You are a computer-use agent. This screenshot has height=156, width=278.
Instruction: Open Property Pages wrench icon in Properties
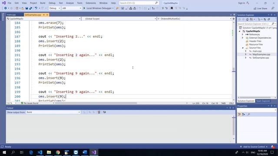(x=249, y=114)
